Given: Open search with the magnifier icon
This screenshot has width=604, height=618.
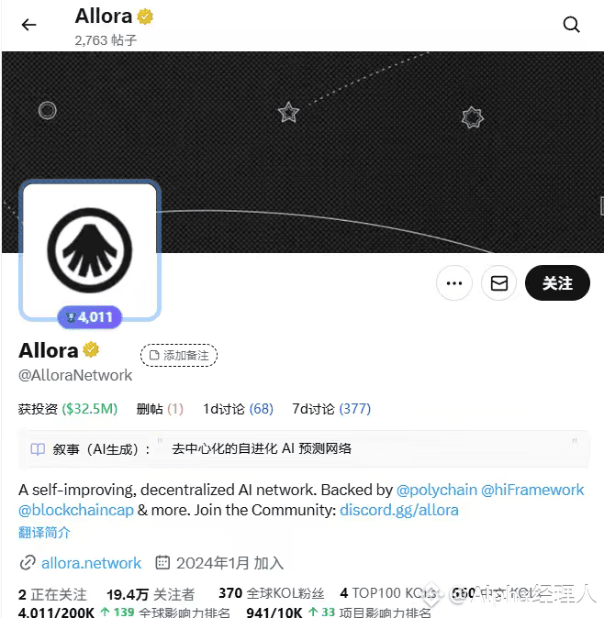Looking at the screenshot, I should (x=571, y=25).
